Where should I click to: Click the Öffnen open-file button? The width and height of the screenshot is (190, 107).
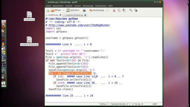pos(56,10)
